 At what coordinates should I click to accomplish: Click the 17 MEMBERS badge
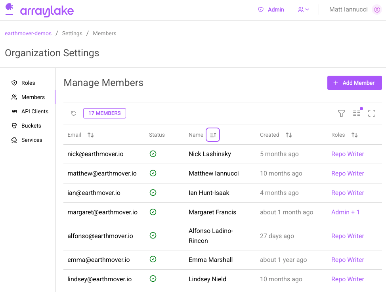pos(104,113)
